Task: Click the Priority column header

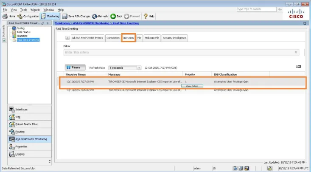Action: click(190, 74)
